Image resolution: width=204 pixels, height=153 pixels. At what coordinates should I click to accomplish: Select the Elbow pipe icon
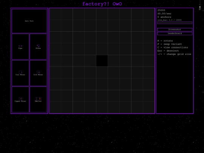(38, 46)
